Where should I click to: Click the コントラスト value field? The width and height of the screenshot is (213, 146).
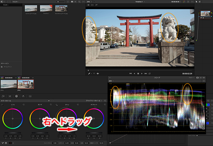point(55,143)
